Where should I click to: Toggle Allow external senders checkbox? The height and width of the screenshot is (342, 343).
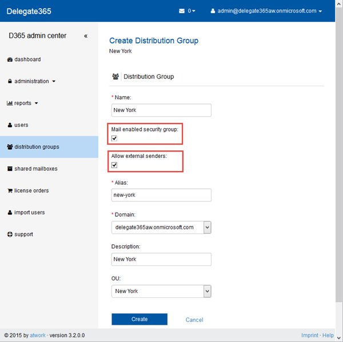point(114,165)
